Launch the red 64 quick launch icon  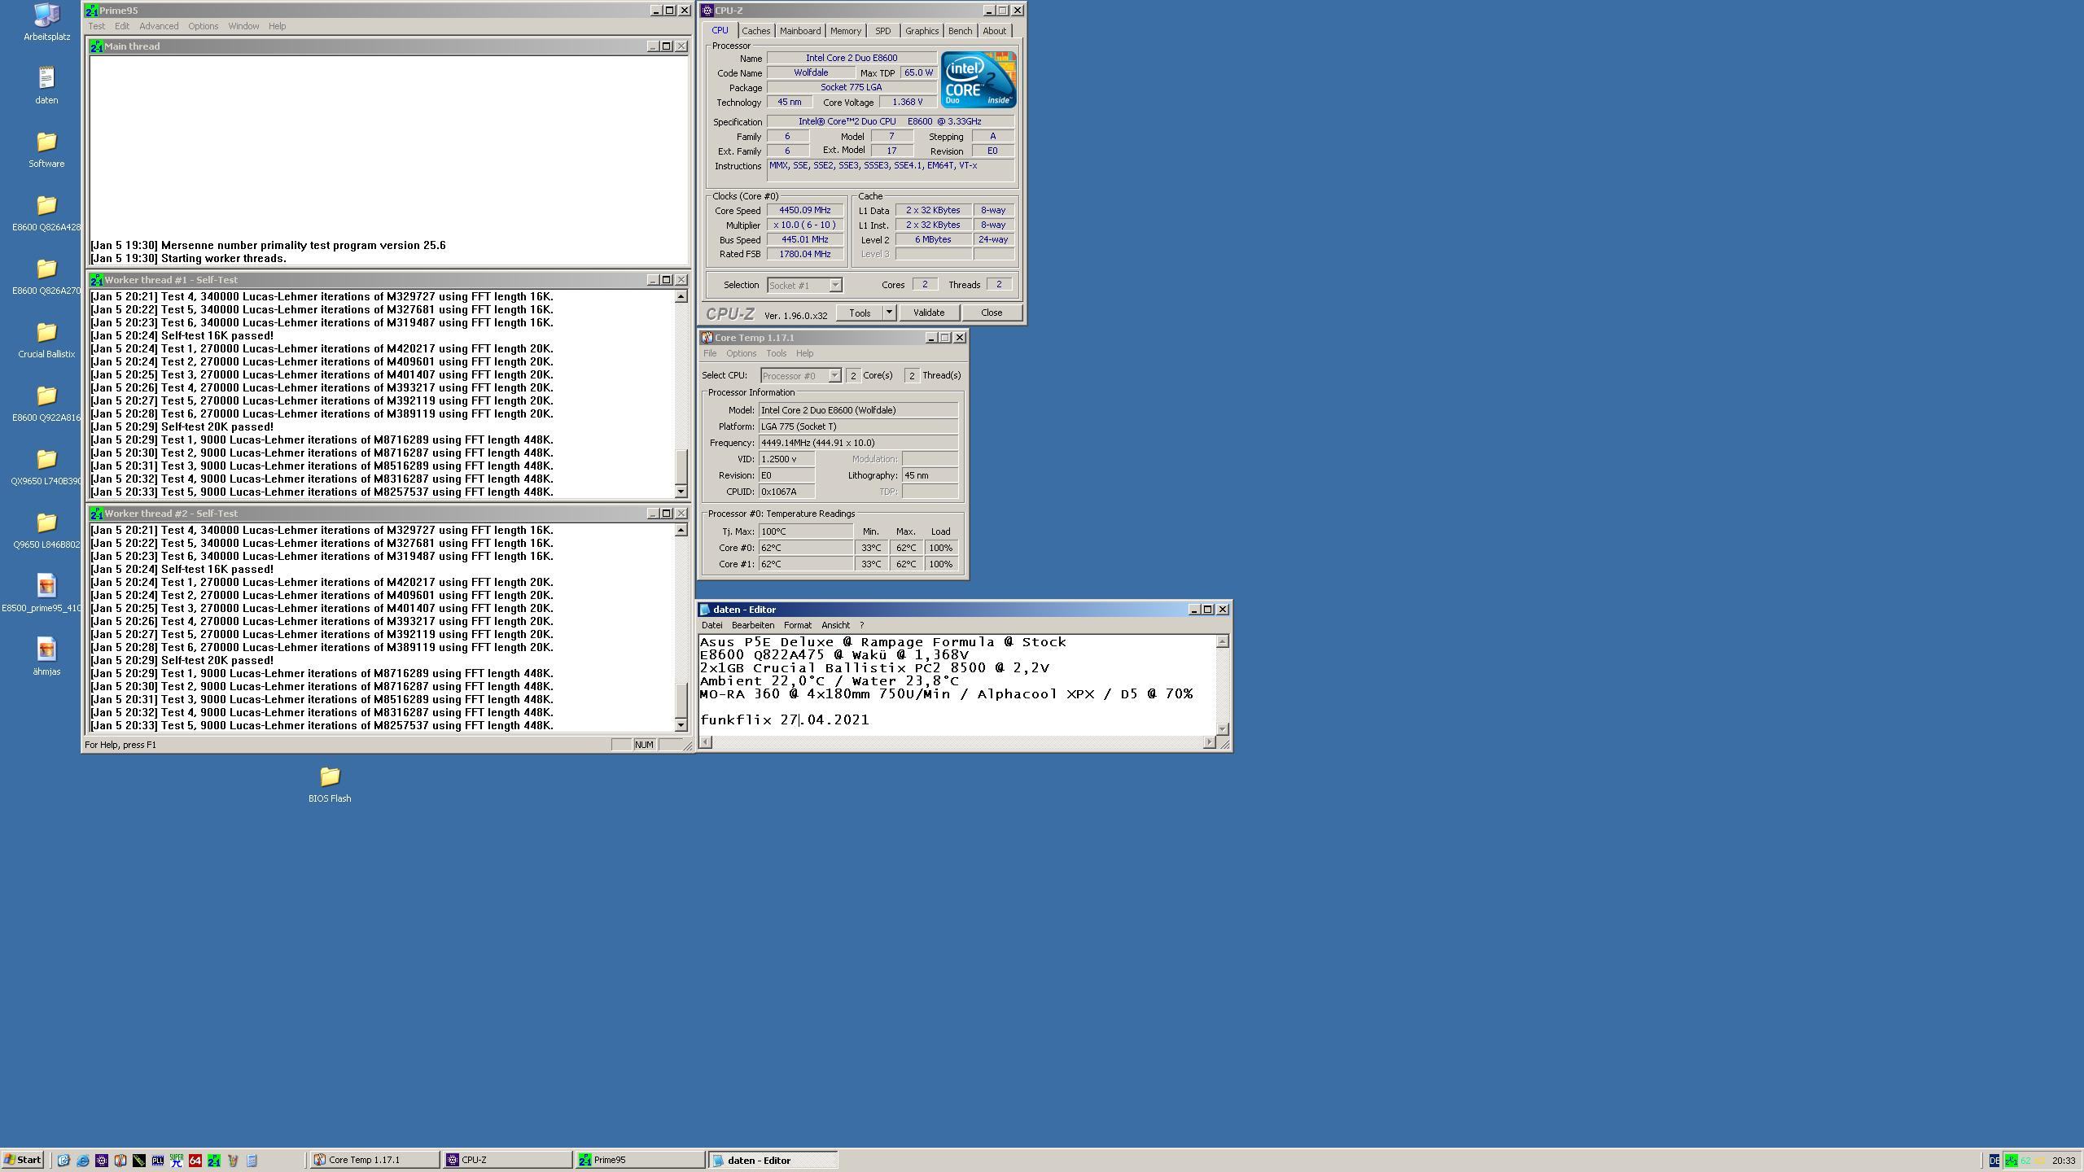(x=195, y=1161)
